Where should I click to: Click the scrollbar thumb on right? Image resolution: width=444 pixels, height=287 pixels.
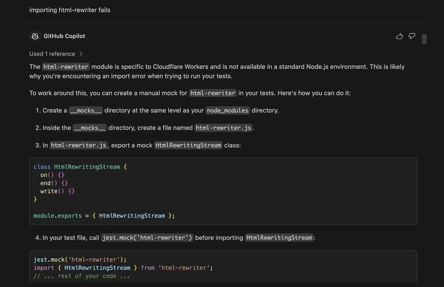click(x=424, y=39)
